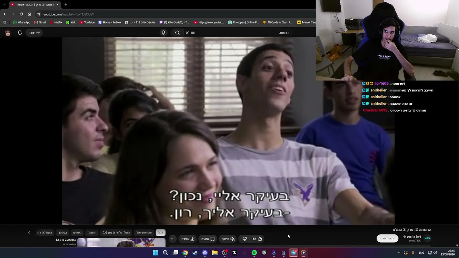Open Discord from the taskbar
Image resolution: width=459 pixels, height=258 pixels.
point(205,253)
